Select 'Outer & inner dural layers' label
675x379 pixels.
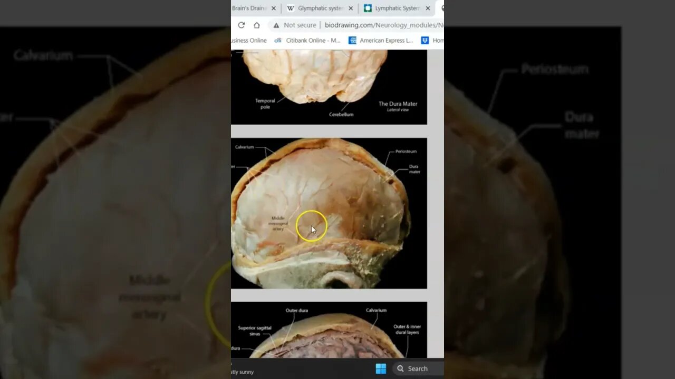coord(407,330)
